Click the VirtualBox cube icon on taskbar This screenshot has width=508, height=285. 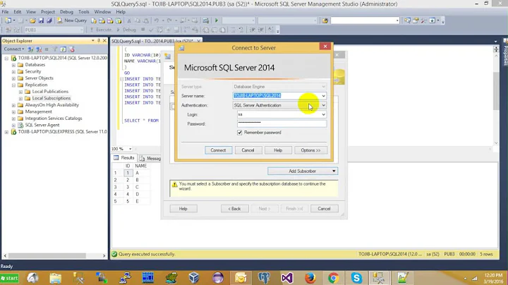click(194, 278)
